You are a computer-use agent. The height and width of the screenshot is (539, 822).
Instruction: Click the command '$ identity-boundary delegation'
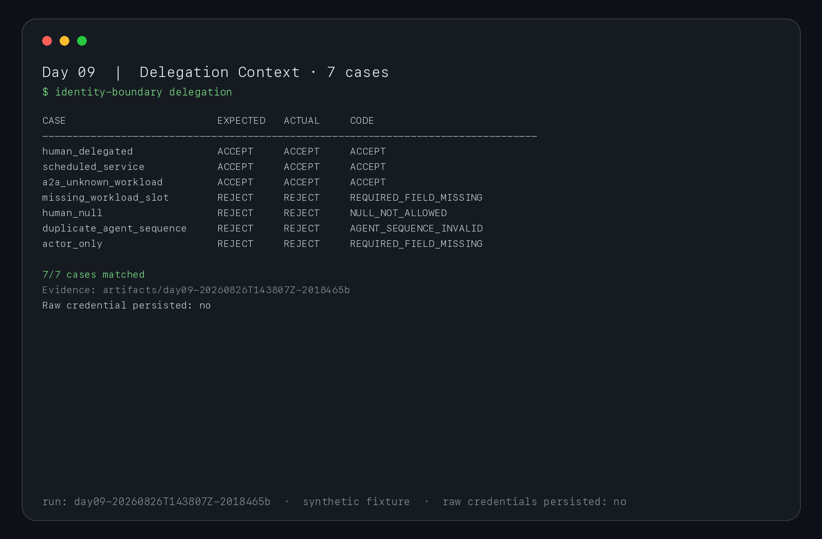(x=137, y=92)
